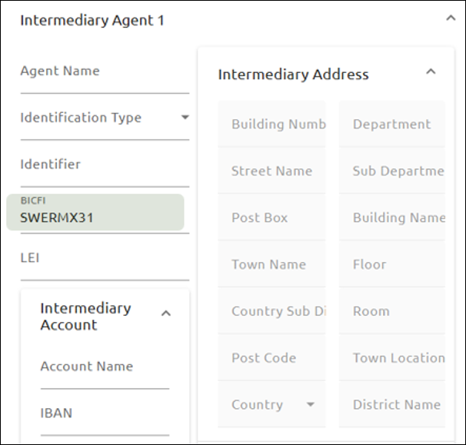Click the Town Location Name field
This screenshot has height=445, width=466.
pyautogui.click(x=392, y=357)
